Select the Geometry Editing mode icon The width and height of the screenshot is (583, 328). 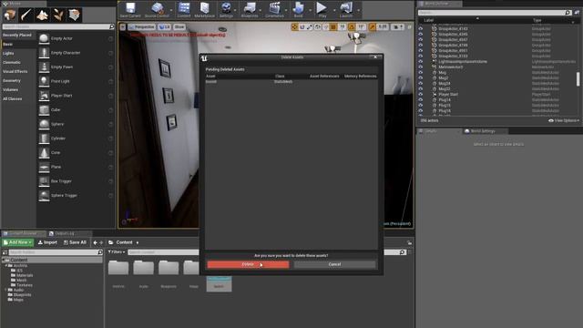click(x=75, y=15)
